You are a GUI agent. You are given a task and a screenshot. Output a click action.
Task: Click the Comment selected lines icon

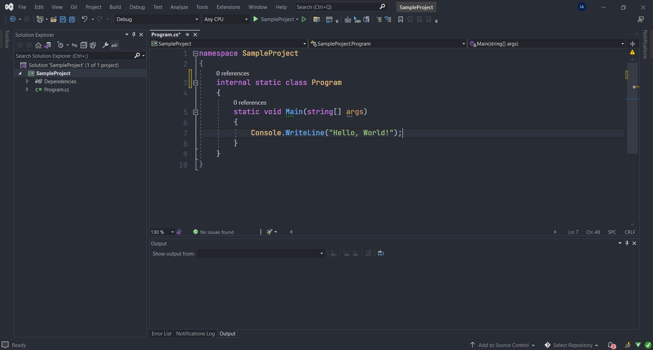click(x=379, y=19)
